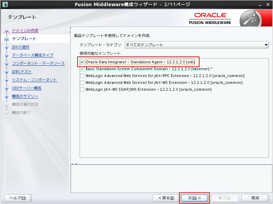273x204 pixels.
Task: Select WebLogic JAX-WS SOAP/JMS Extension row text
Action: pos(149,89)
